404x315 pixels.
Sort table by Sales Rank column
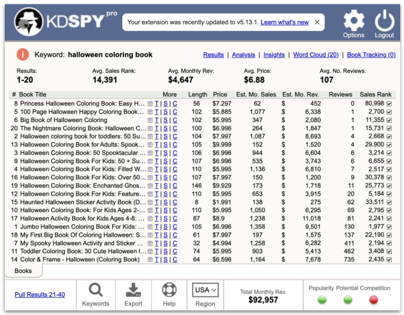click(x=375, y=95)
